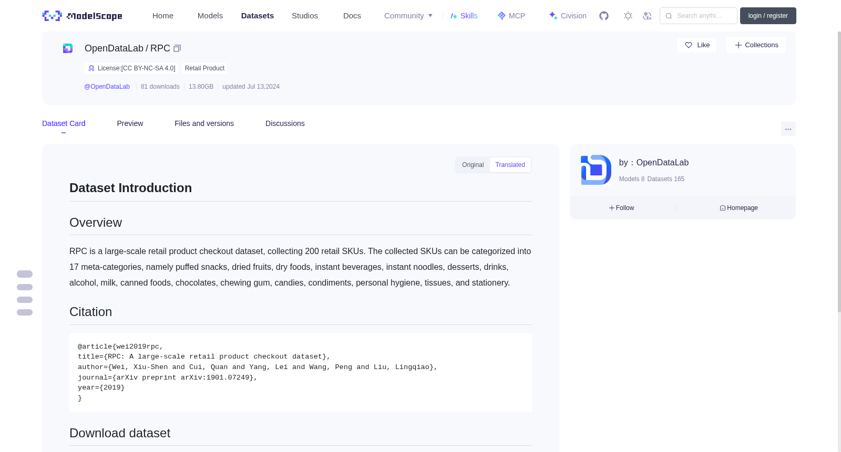
Task: Expand the Community dropdown menu
Action: coord(408,16)
